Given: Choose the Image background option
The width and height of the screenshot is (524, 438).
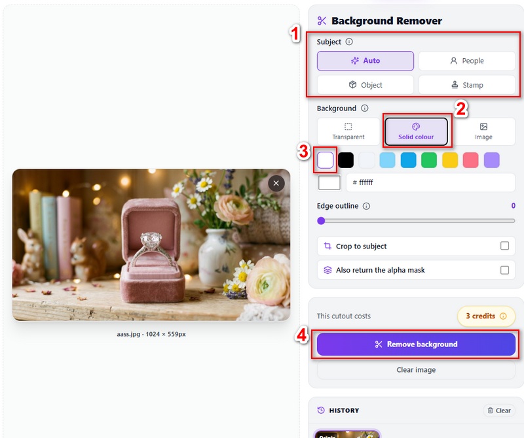Looking at the screenshot, I should click(483, 131).
